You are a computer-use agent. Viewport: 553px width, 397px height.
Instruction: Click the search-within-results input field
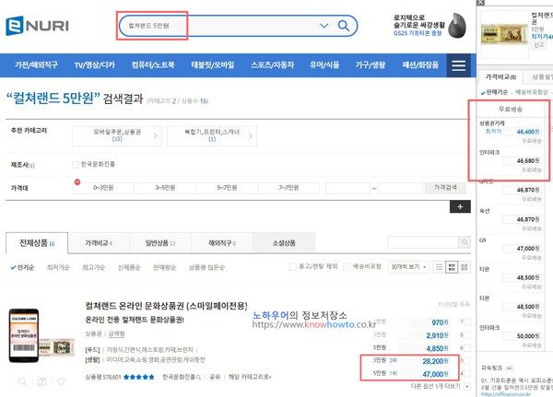423,242
